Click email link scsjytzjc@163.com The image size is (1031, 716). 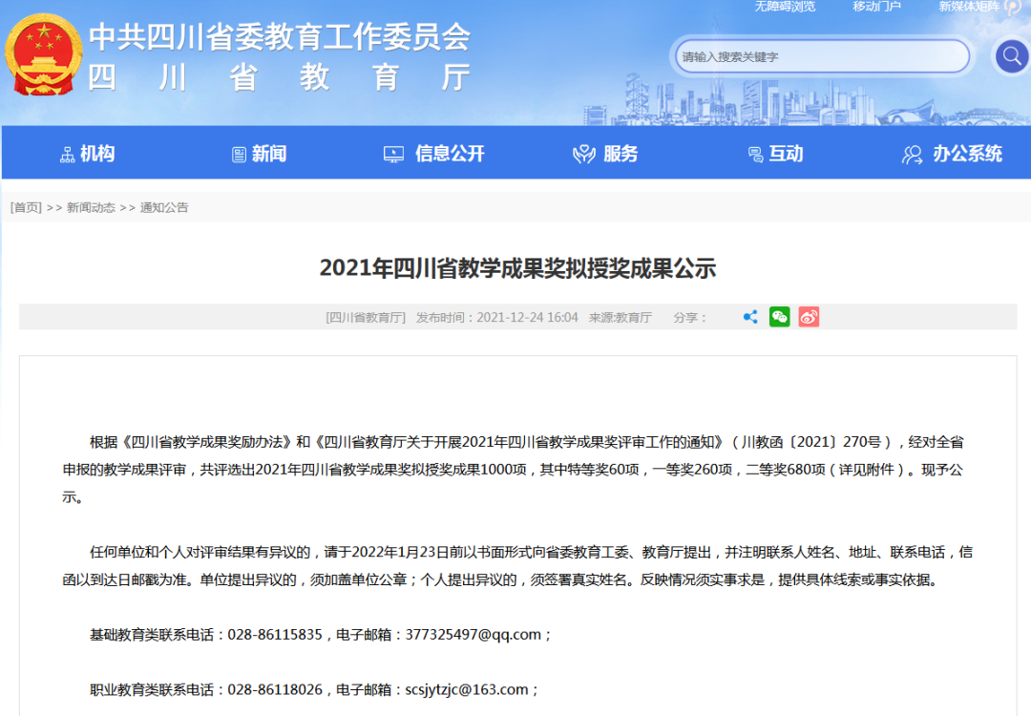(468, 688)
